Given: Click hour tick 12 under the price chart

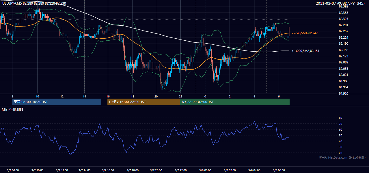Looking at the screenshot, I should tap(62, 96).
